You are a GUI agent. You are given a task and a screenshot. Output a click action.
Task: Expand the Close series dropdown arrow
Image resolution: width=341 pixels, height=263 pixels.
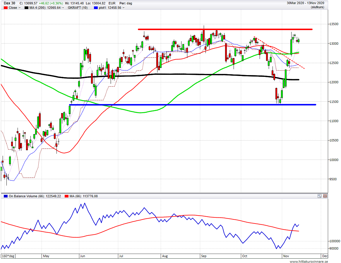click(20, 8)
